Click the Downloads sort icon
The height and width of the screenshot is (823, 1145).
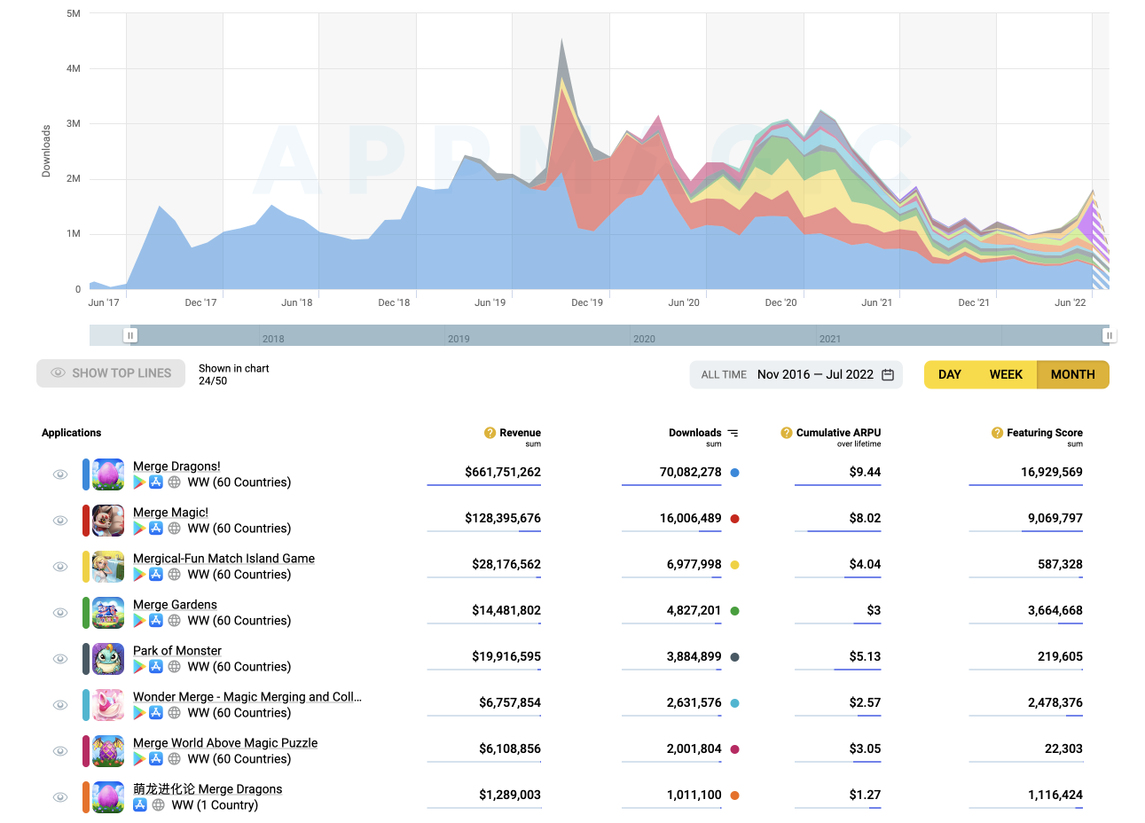(733, 433)
